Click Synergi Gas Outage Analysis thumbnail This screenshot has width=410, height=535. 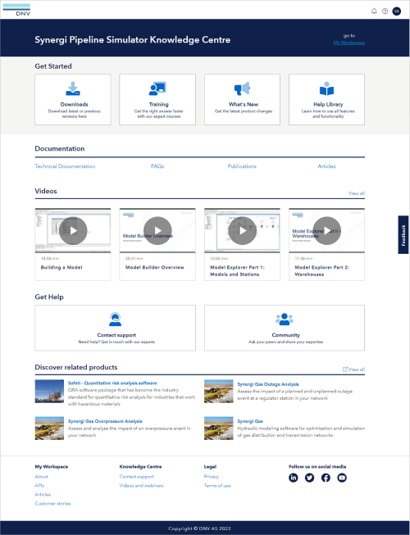218,392
